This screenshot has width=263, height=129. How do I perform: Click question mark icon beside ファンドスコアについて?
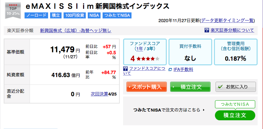(125, 68)
